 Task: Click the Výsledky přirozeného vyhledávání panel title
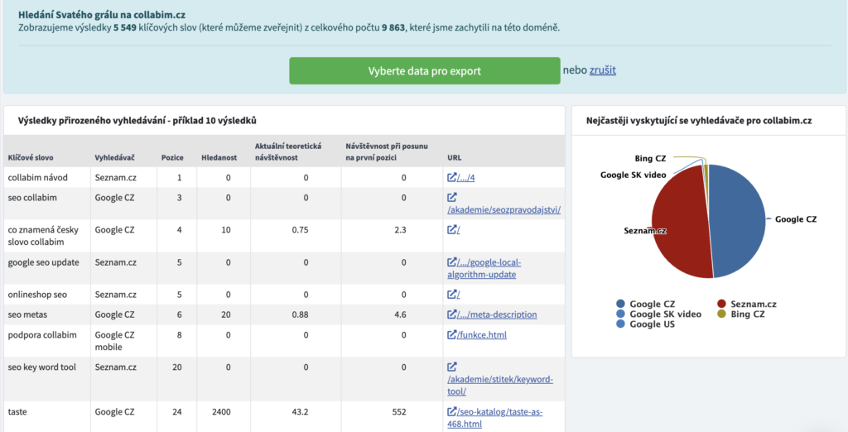(x=137, y=121)
